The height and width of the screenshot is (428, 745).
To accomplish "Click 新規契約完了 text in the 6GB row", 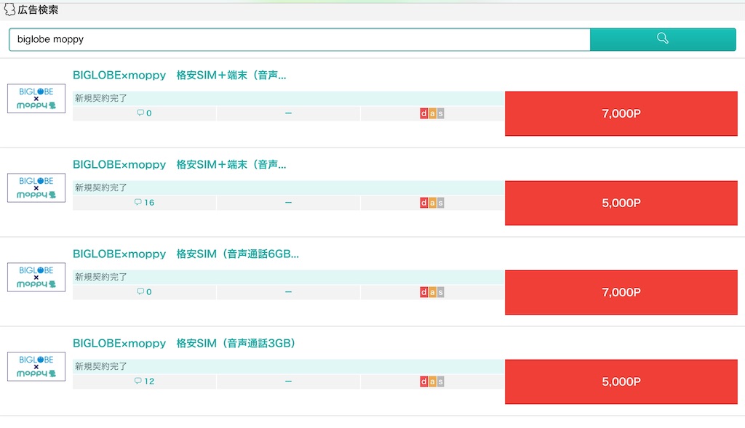I will [x=100, y=277].
